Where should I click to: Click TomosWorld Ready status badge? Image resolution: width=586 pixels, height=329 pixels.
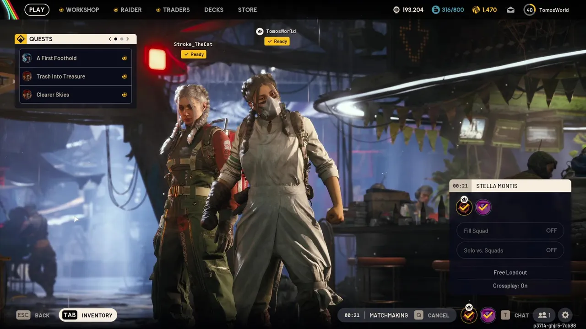click(x=277, y=41)
